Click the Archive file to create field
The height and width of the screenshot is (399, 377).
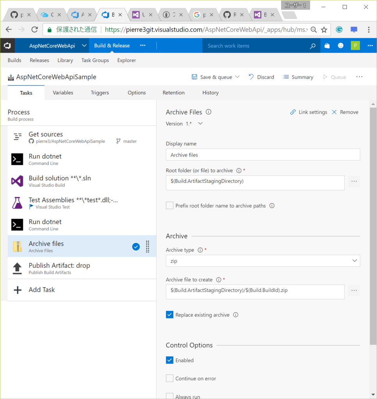(x=255, y=291)
